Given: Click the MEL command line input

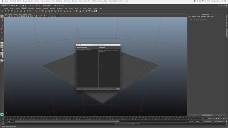Looking at the screenshot, I should coord(60,124).
